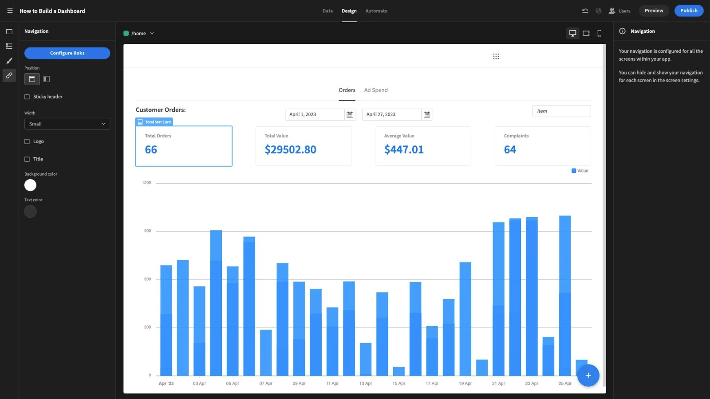
Task: Switch to mobile preview icon
Action: pos(600,33)
